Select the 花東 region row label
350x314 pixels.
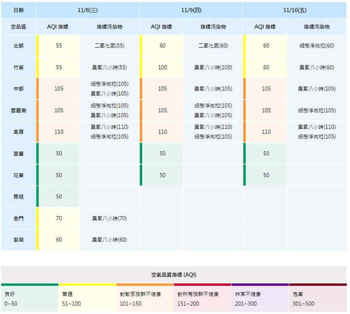pyautogui.click(x=19, y=175)
